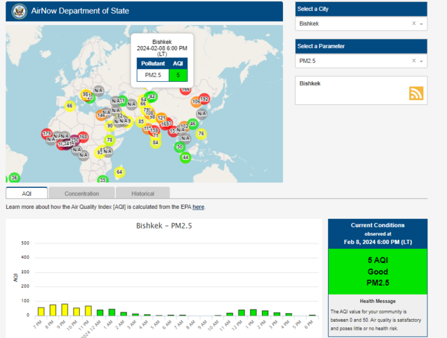The height and width of the screenshot is (338, 447).
Task: Expand the Select a Parameter dropdown arrow
Action: click(421, 61)
